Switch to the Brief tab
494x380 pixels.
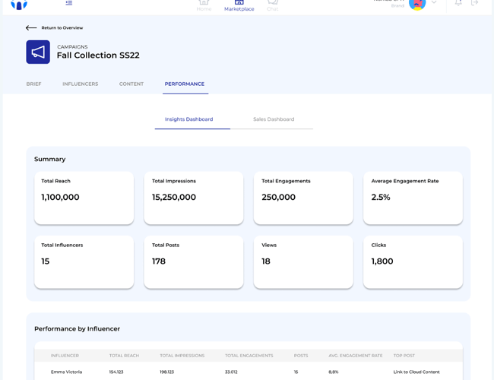click(33, 84)
